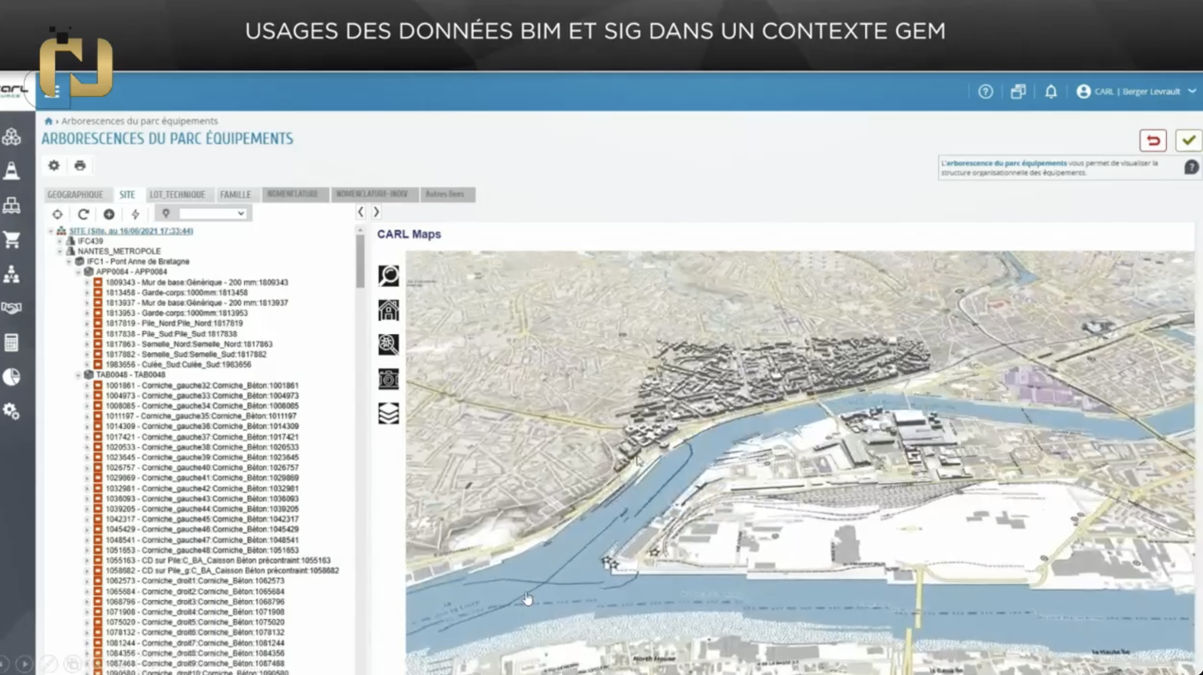Switch to the FAMILLE tab
This screenshot has width=1203, height=675.
click(235, 195)
